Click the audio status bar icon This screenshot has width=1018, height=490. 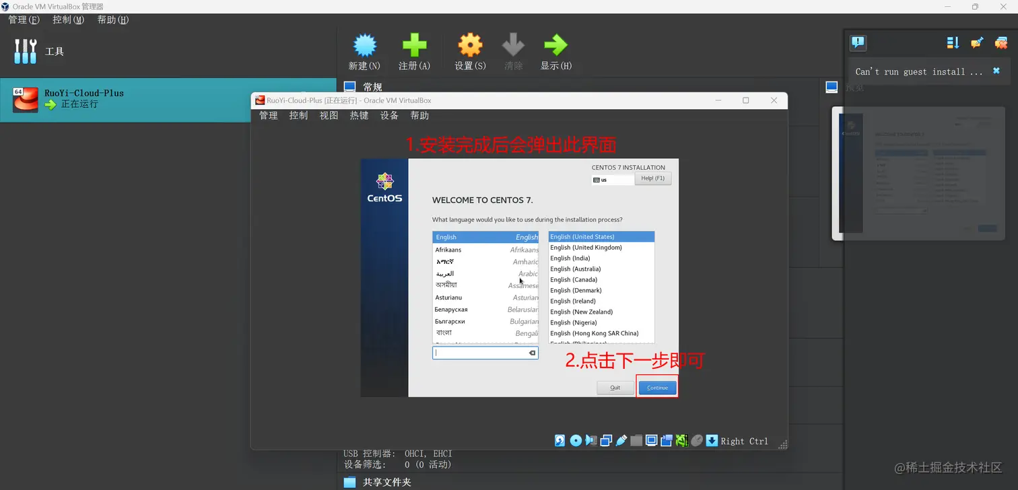point(591,440)
